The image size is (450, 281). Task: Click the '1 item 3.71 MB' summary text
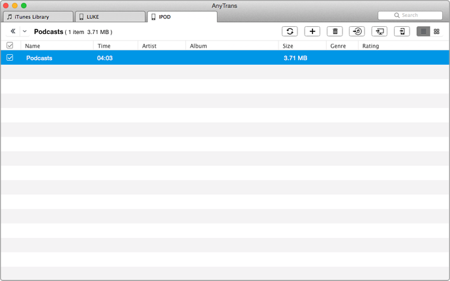pos(89,32)
